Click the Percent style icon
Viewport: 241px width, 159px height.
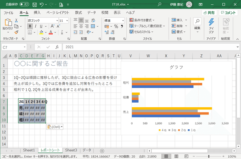(x=116, y=26)
